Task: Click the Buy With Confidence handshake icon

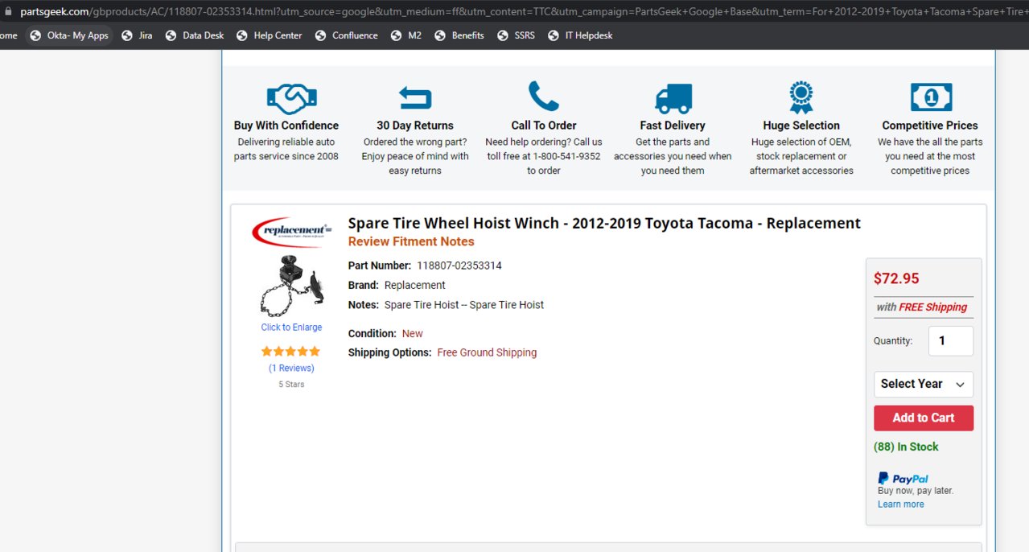Action: [291, 98]
